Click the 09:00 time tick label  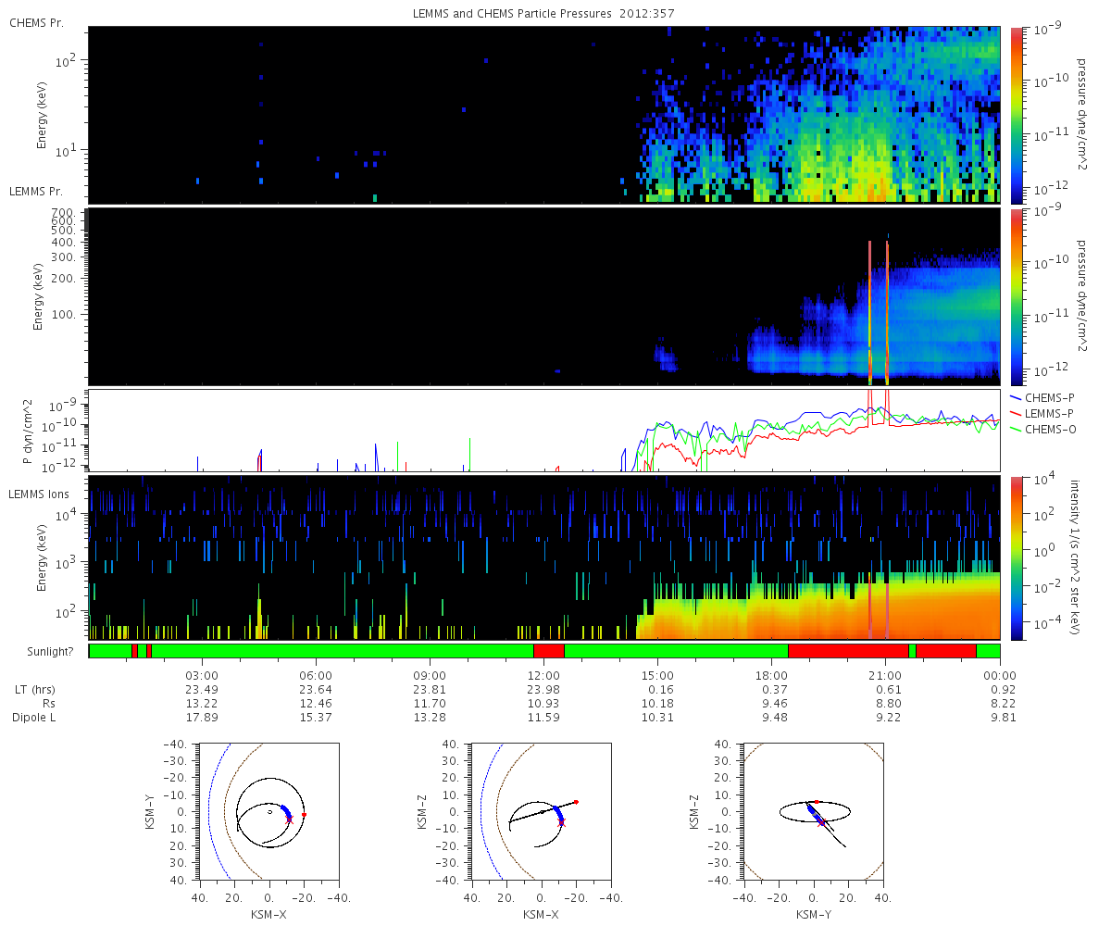[x=430, y=675]
